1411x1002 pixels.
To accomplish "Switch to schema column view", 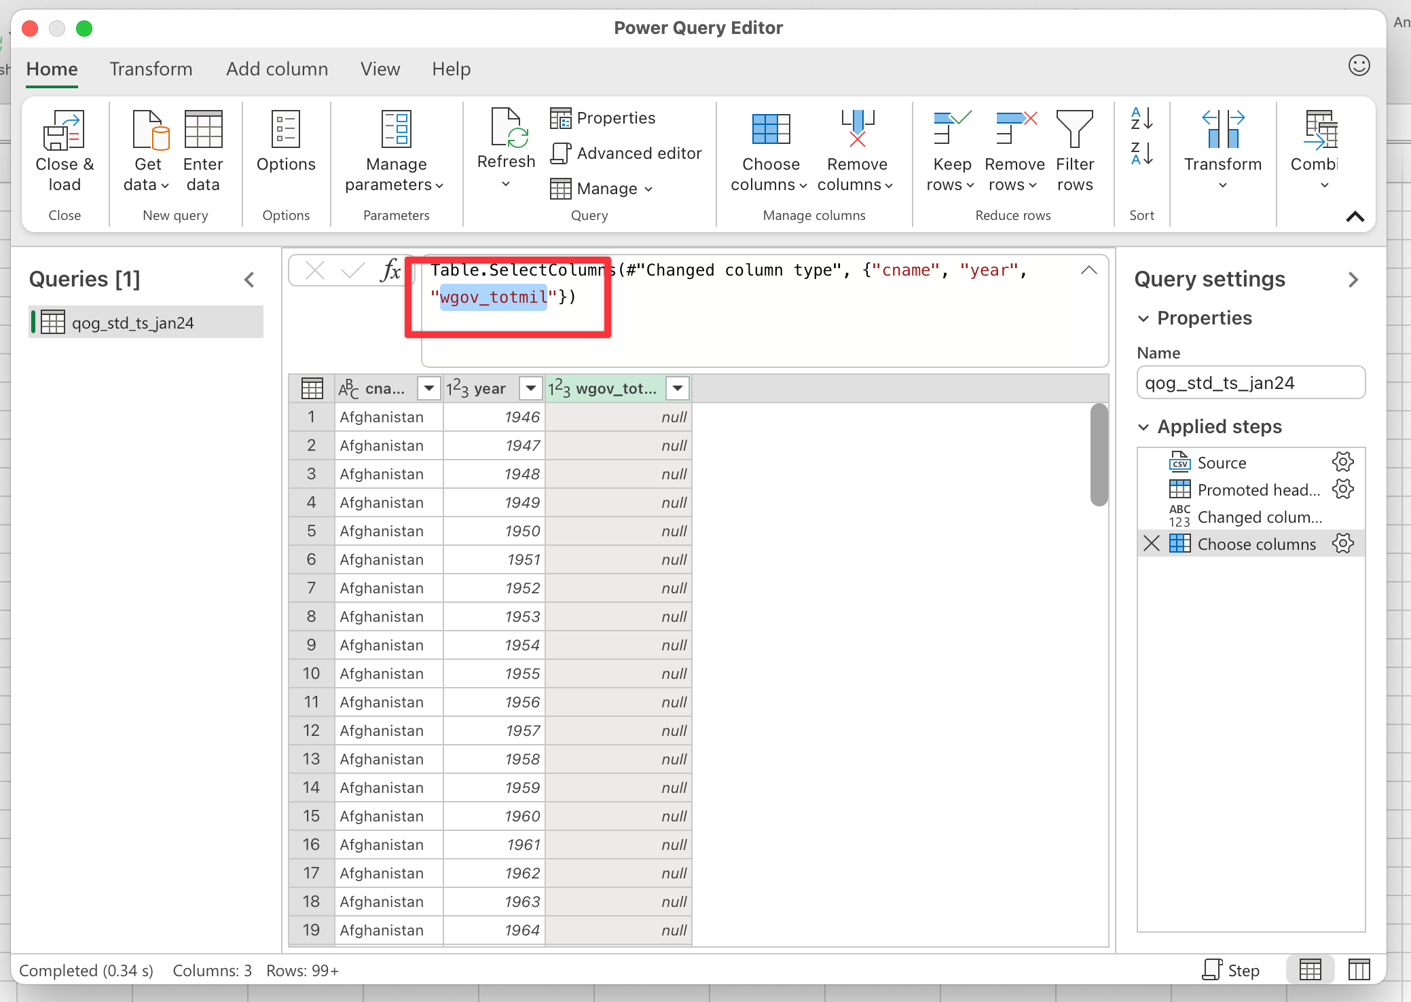I will pos(1359,970).
